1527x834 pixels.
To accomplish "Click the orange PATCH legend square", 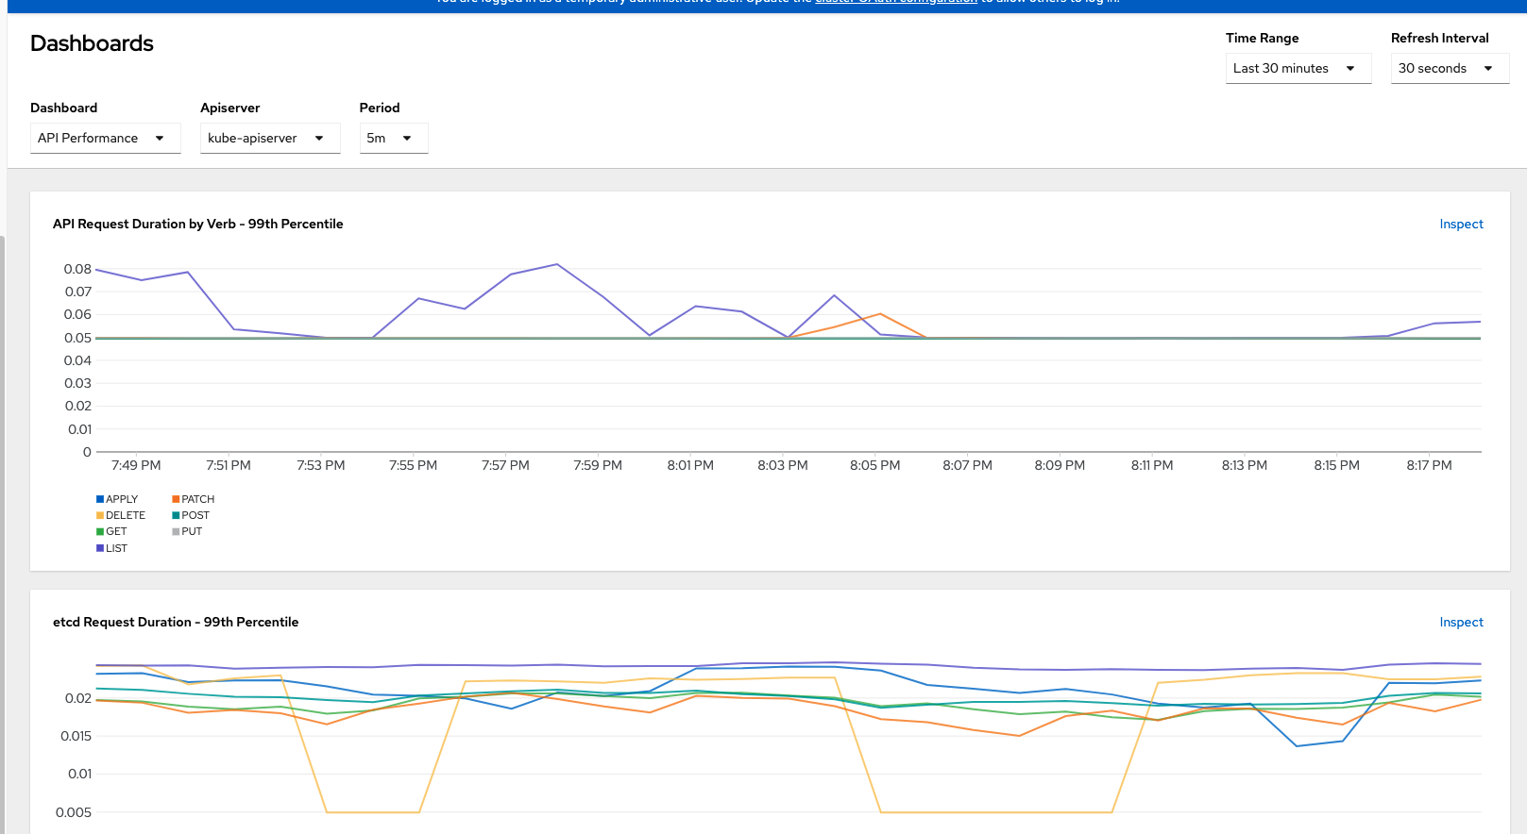I will coord(176,499).
